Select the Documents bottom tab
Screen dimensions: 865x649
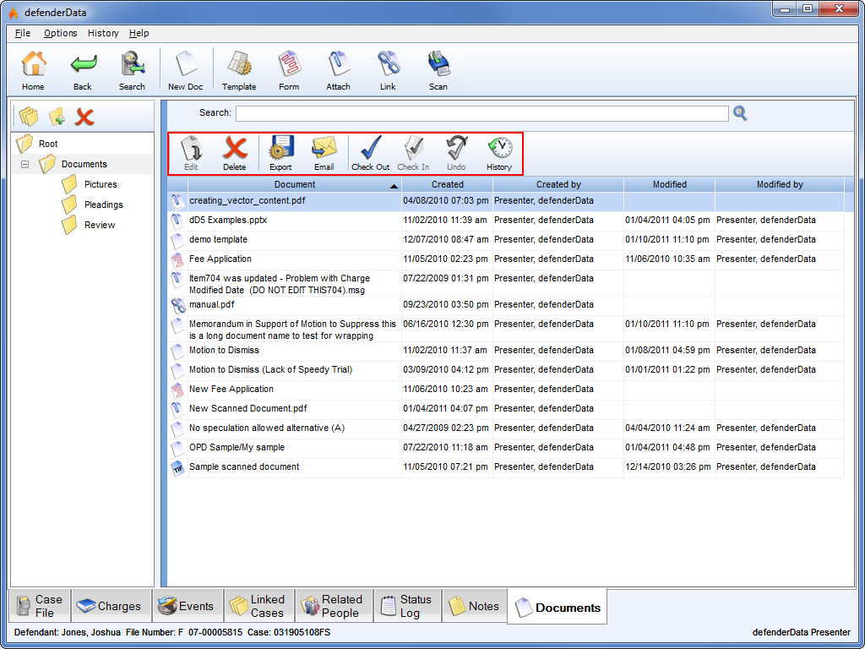point(558,607)
